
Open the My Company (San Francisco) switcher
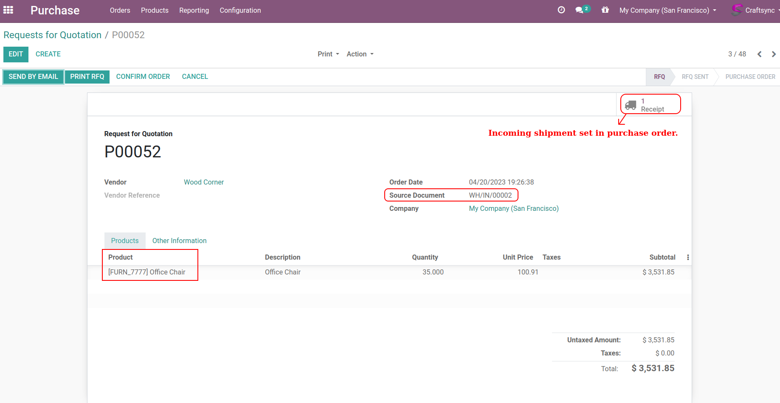[667, 10]
